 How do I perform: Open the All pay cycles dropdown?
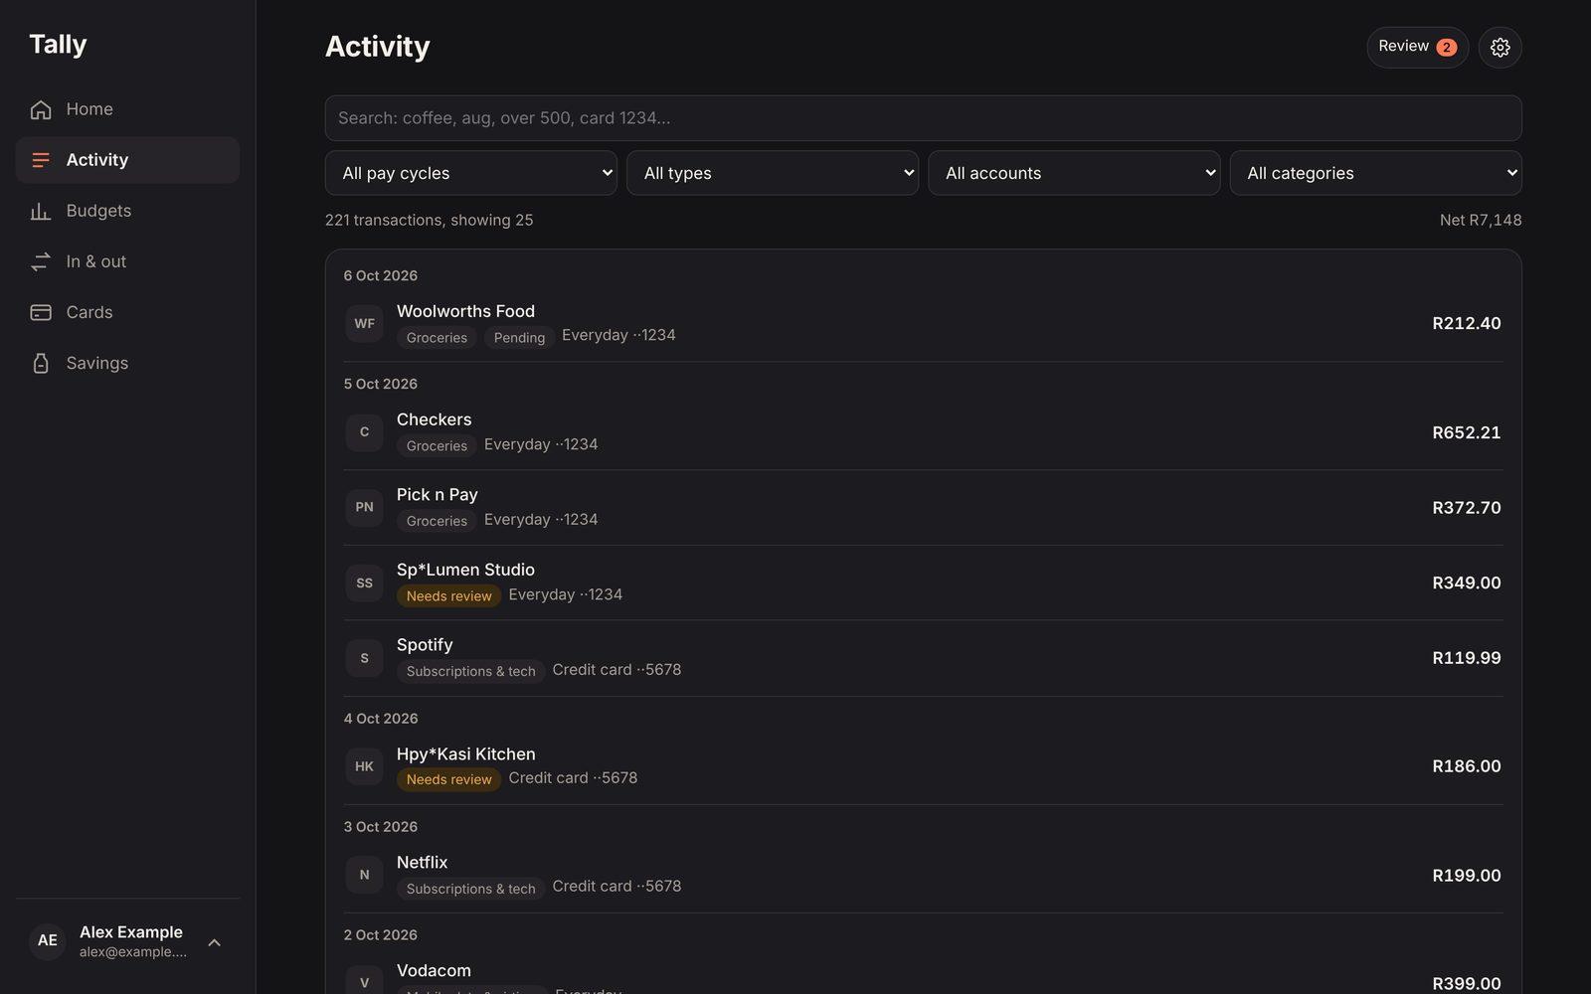pyautogui.click(x=470, y=173)
